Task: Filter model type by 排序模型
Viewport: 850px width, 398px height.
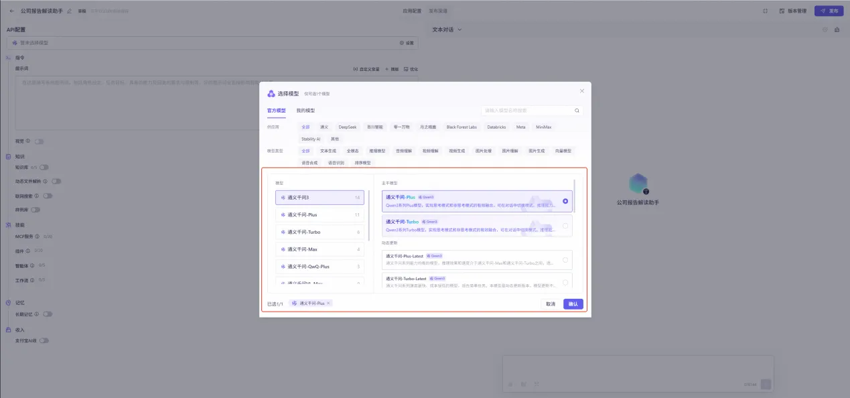Action: tap(362, 163)
